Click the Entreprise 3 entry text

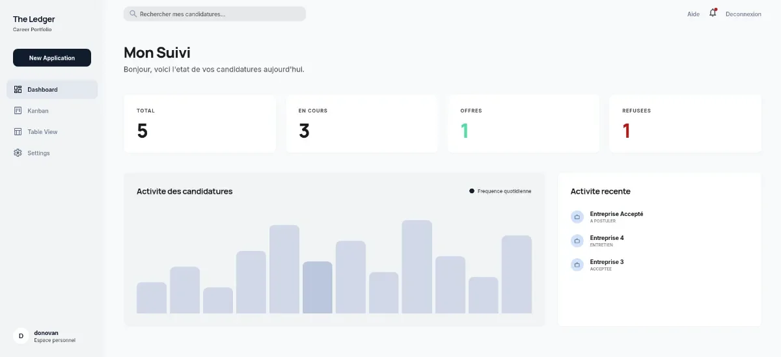(x=607, y=262)
